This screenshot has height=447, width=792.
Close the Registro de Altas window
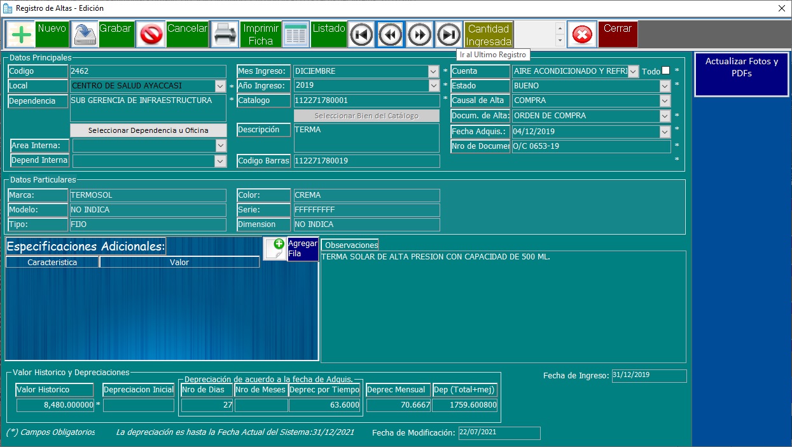[781, 8]
